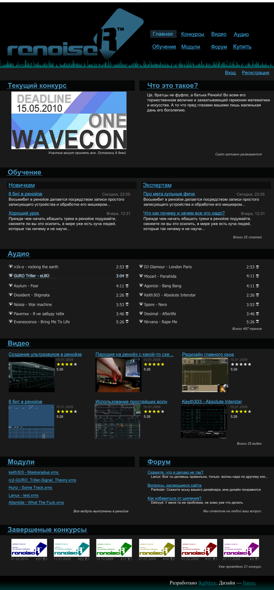Play Spore - Nero track
Image resolution: width=274 pixels, height=590 pixels.
coord(141,304)
